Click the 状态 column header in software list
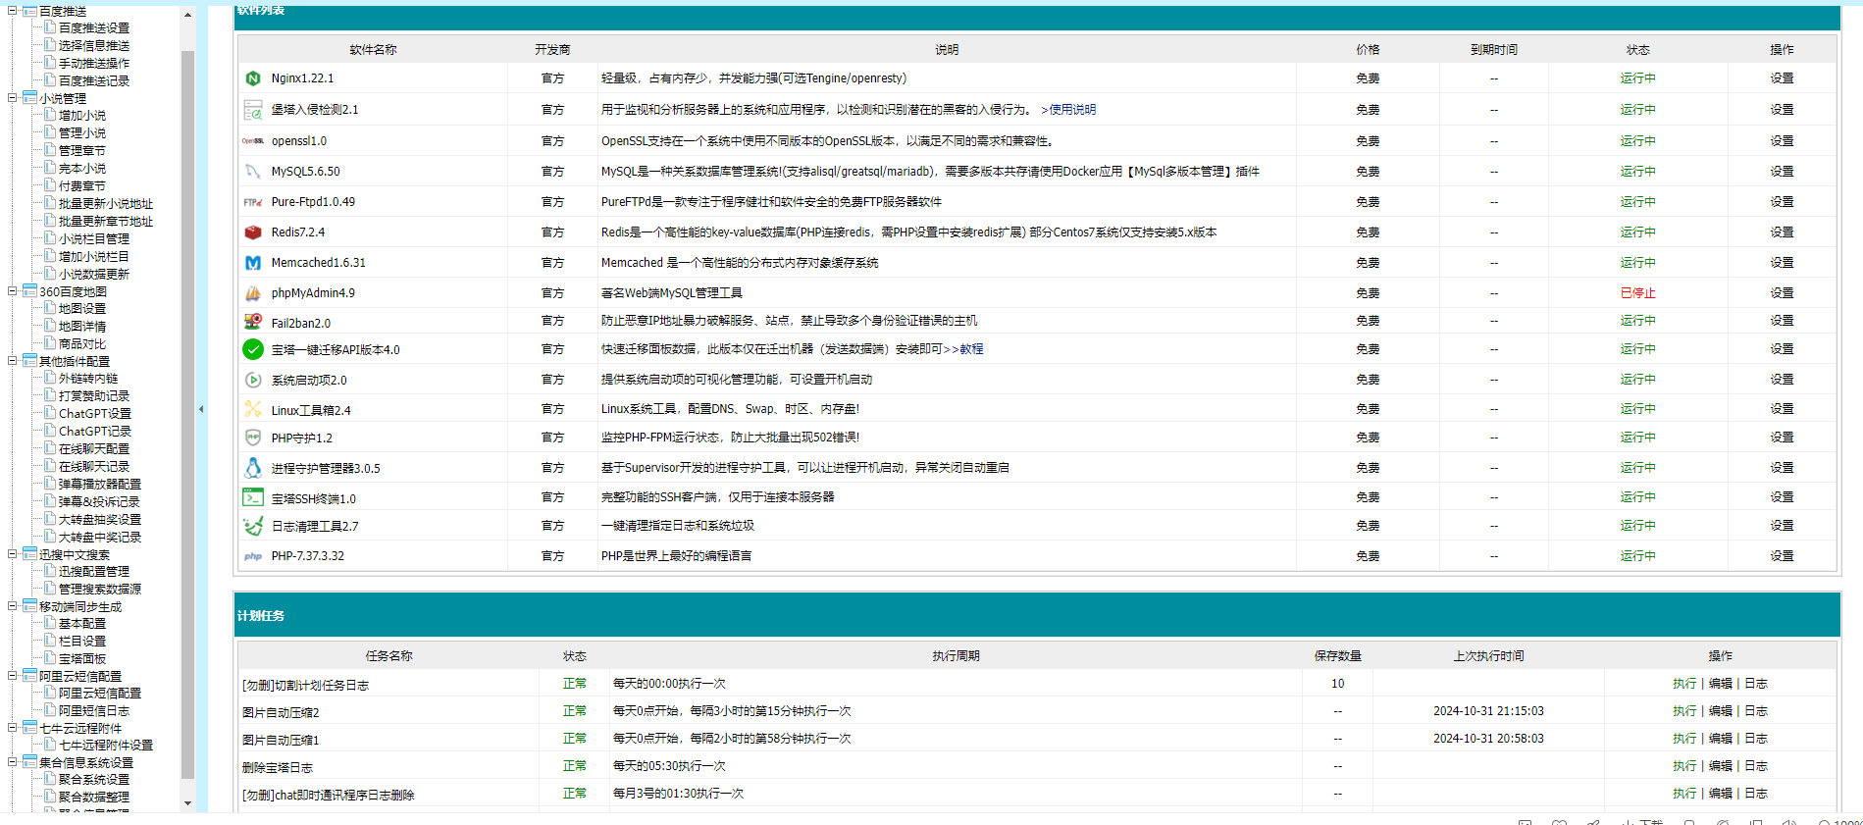This screenshot has width=1863, height=825. click(x=1637, y=50)
